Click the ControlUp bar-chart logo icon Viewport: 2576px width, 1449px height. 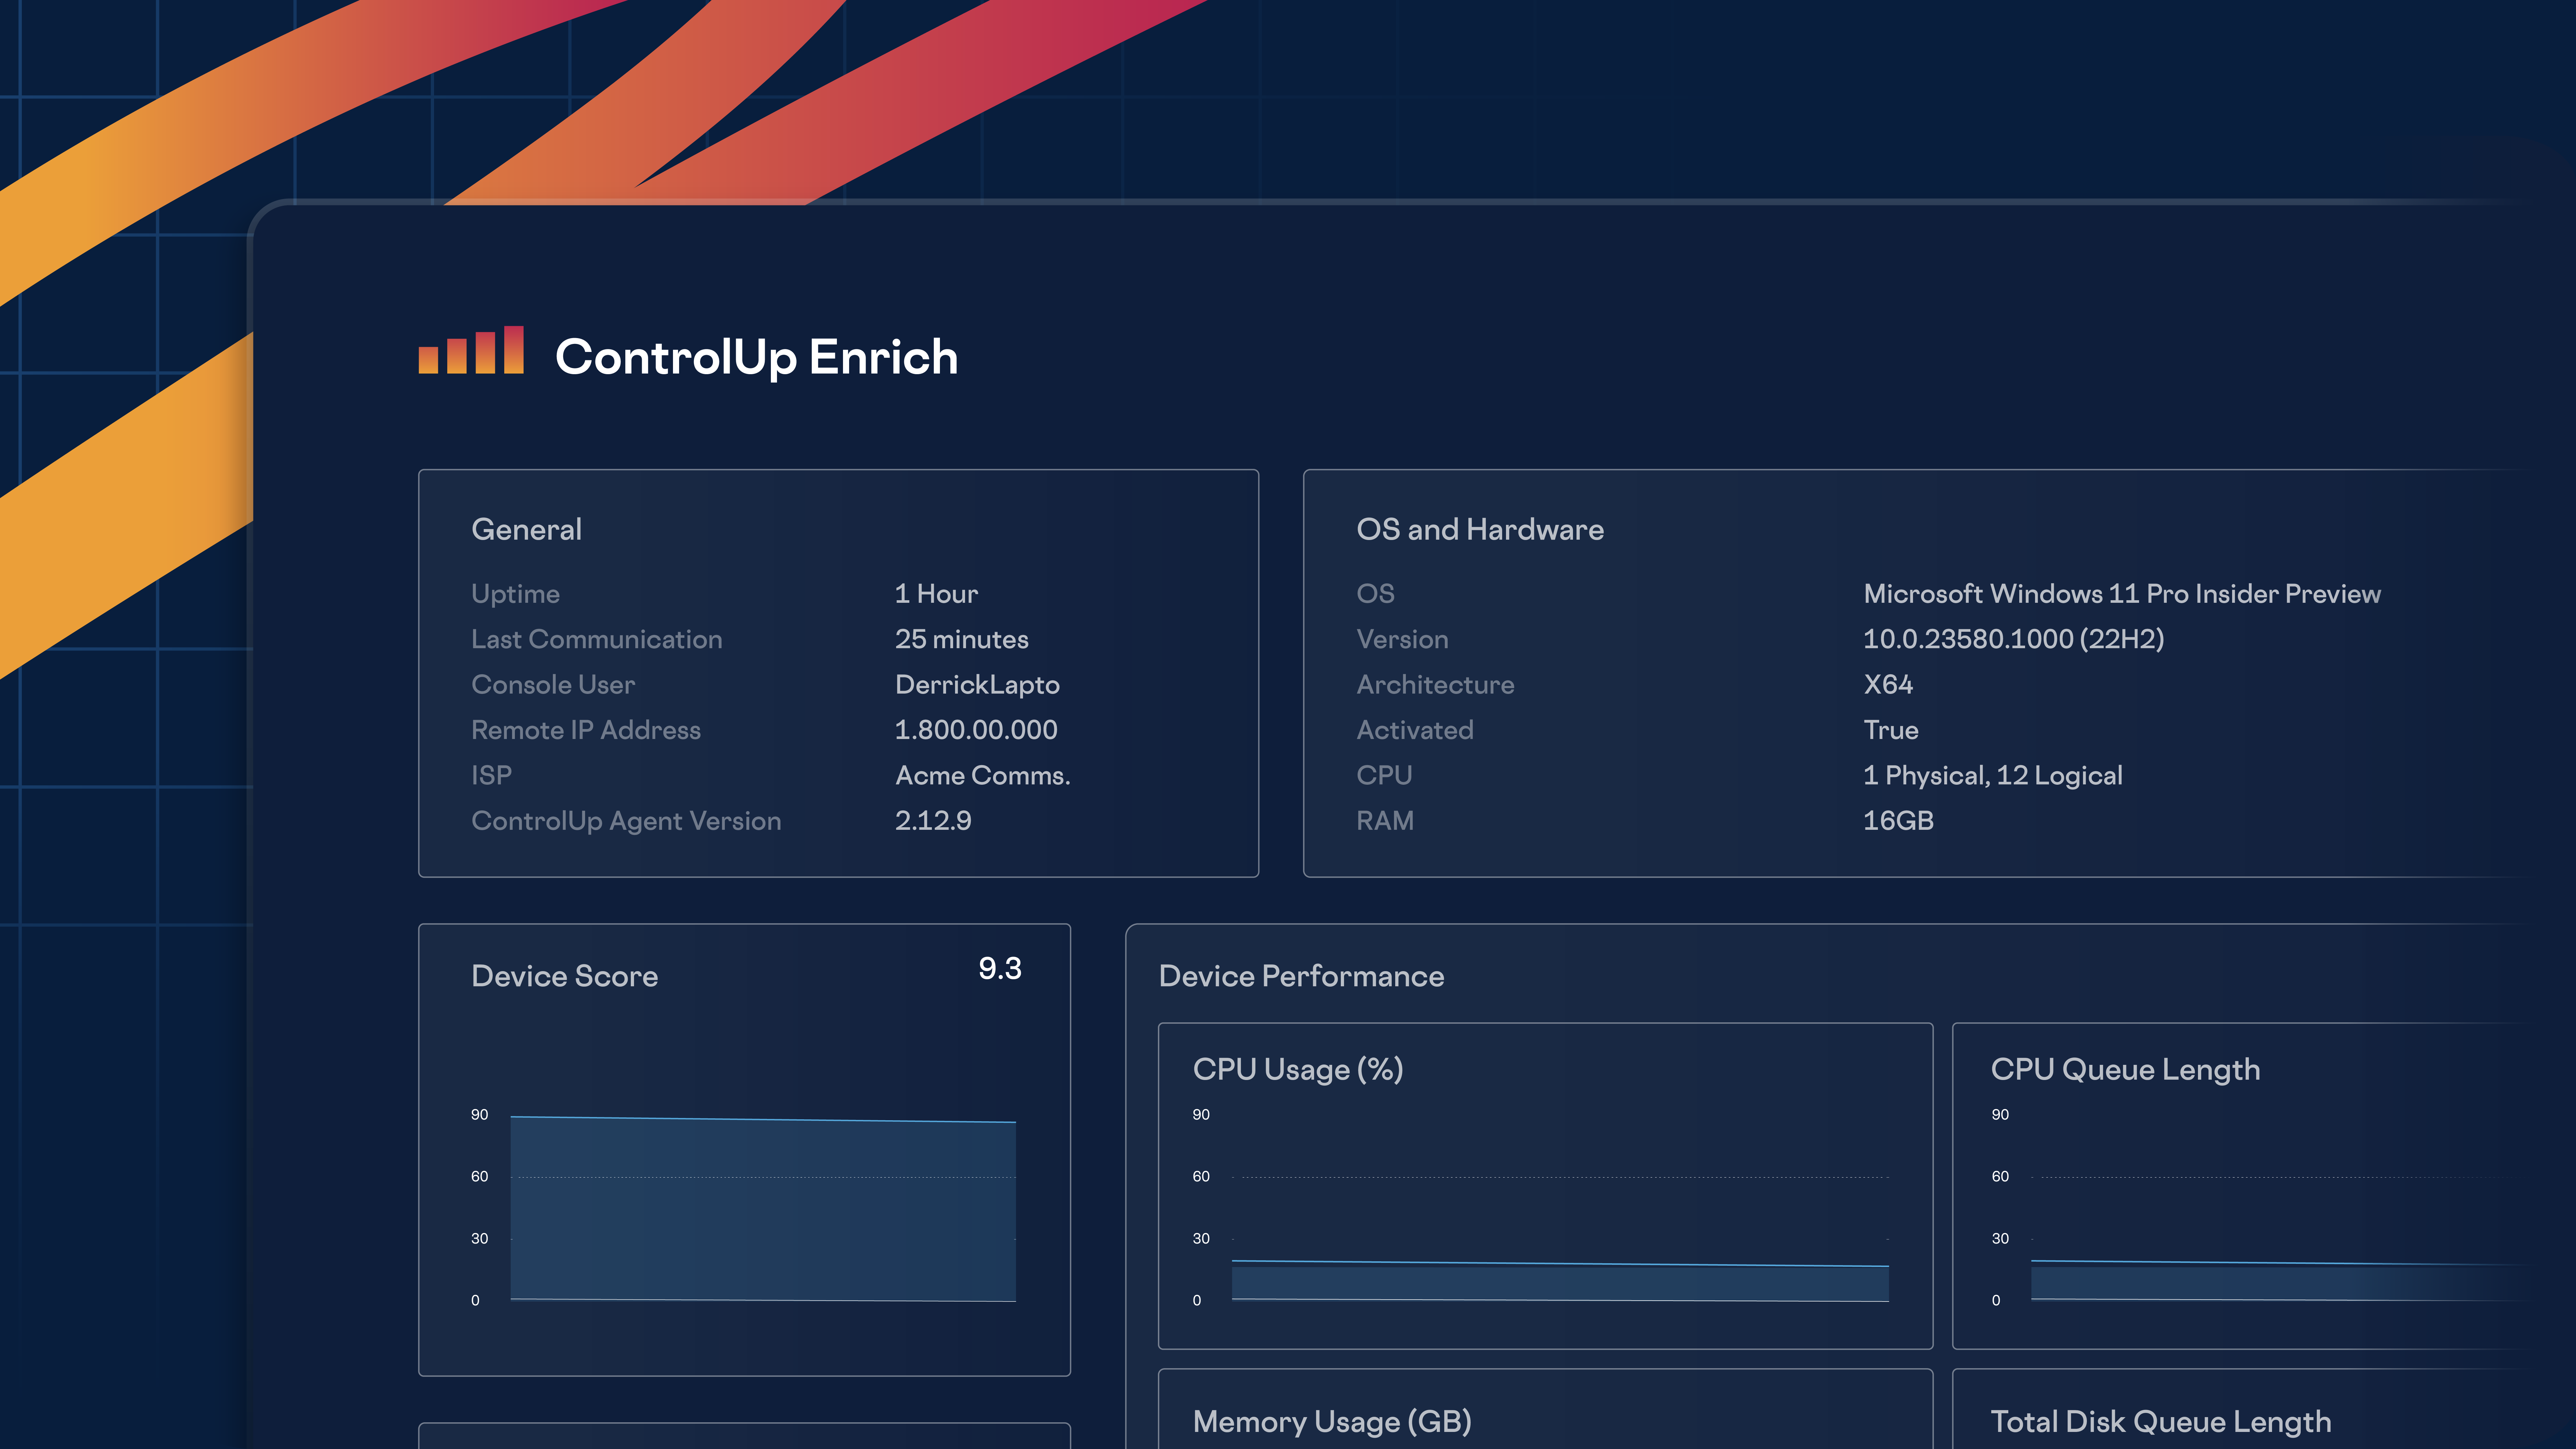pos(471,351)
